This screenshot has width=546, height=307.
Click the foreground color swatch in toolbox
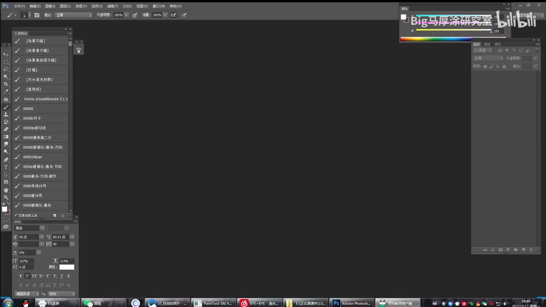pos(5,209)
